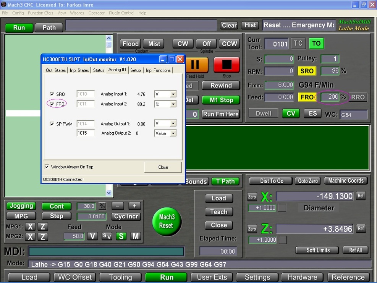
Task: Toggle the M1 Stop optional stop
Action: point(221,100)
